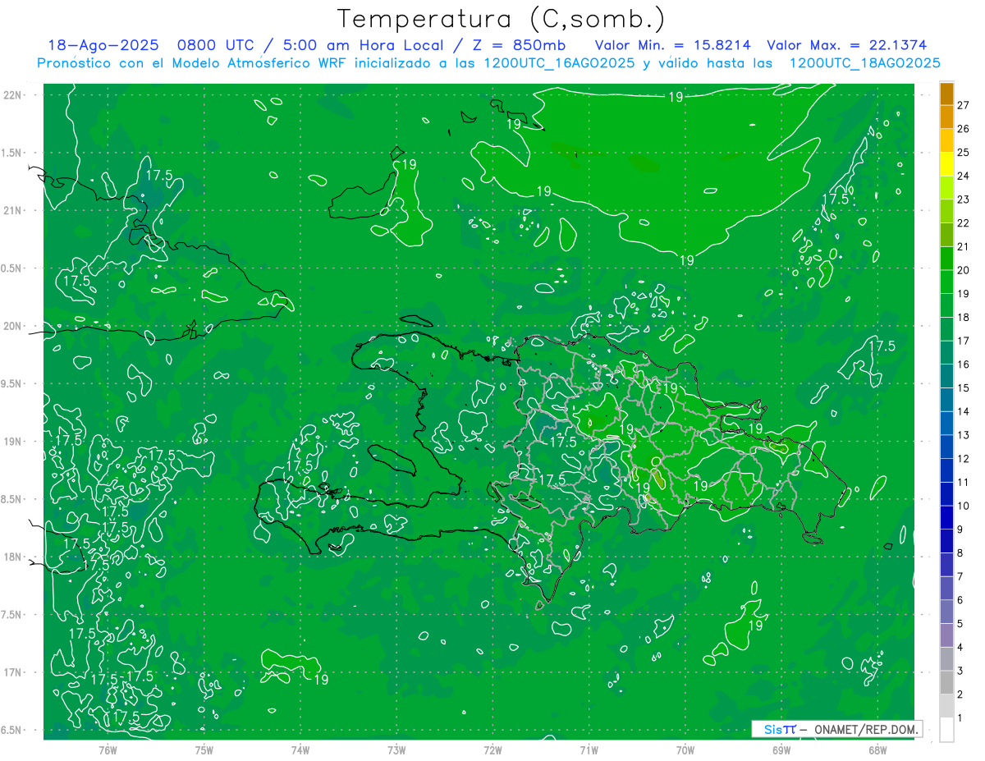Click the "13" label on the color scale
985x761 pixels.
tap(964, 435)
